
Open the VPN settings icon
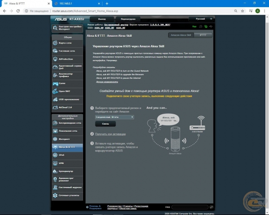click(x=55, y=163)
